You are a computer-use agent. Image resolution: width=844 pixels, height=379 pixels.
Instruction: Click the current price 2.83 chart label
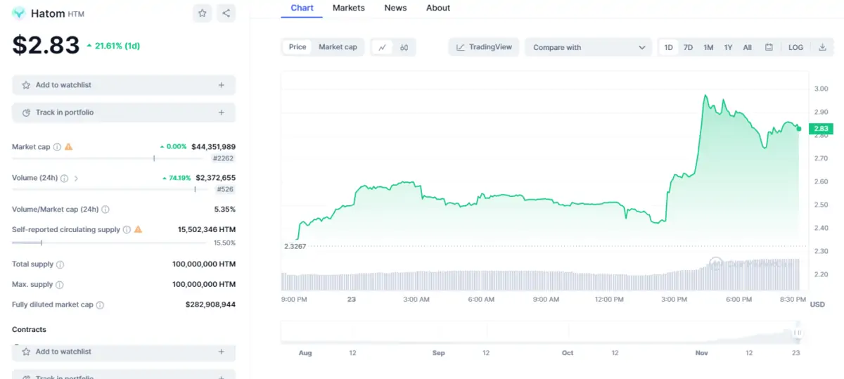(821, 129)
